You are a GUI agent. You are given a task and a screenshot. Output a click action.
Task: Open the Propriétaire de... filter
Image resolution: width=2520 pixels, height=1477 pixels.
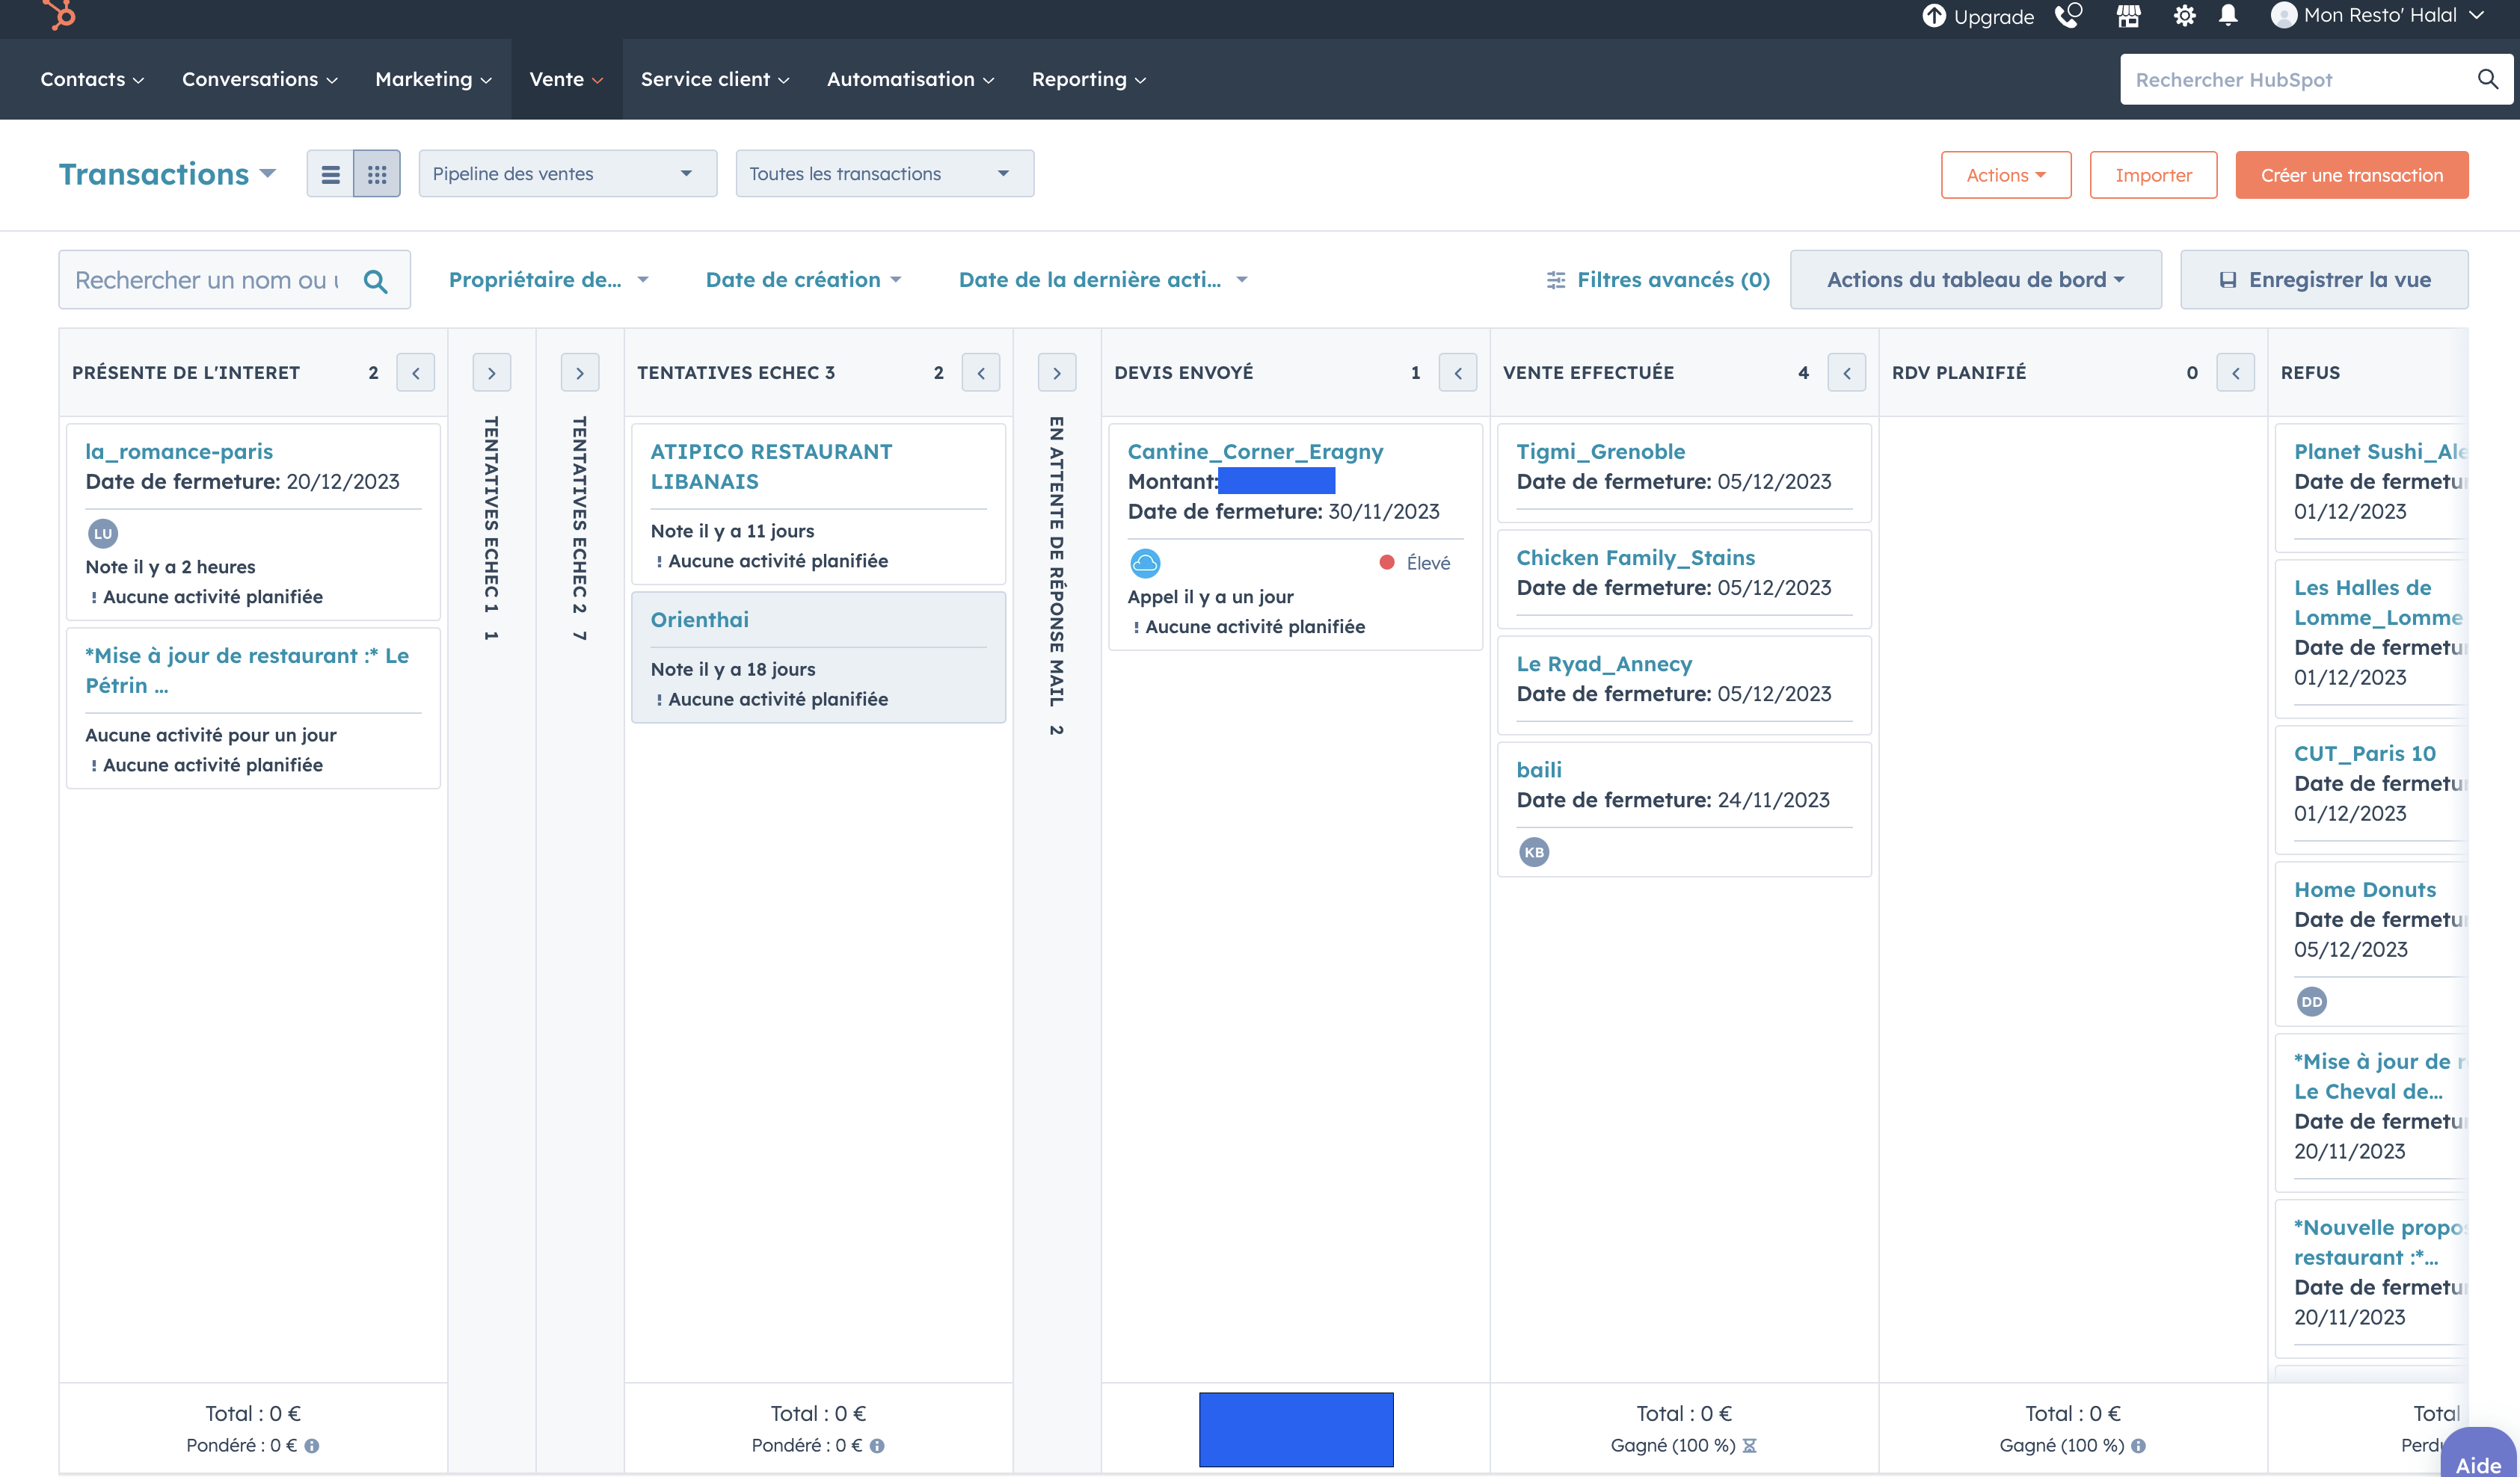click(548, 280)
